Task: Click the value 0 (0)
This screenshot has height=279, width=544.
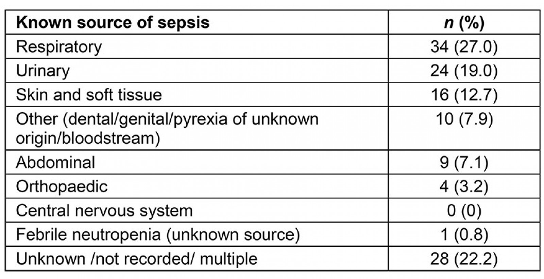Action: pyautogui.click(x=464, y=210)
